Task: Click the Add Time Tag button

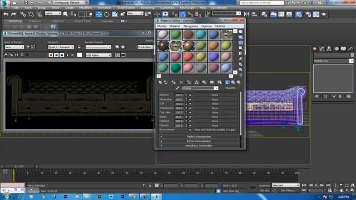Action: (231, 191)
